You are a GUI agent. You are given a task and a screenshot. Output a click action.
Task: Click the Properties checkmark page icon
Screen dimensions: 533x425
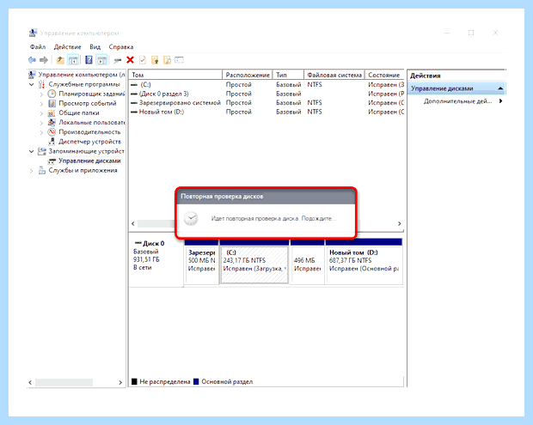pos(143,60)
